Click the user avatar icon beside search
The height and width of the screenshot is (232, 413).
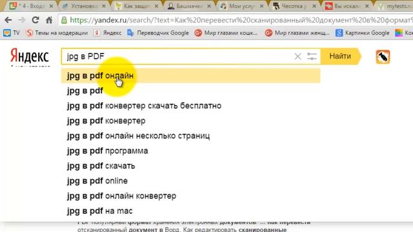click(383, 57)
